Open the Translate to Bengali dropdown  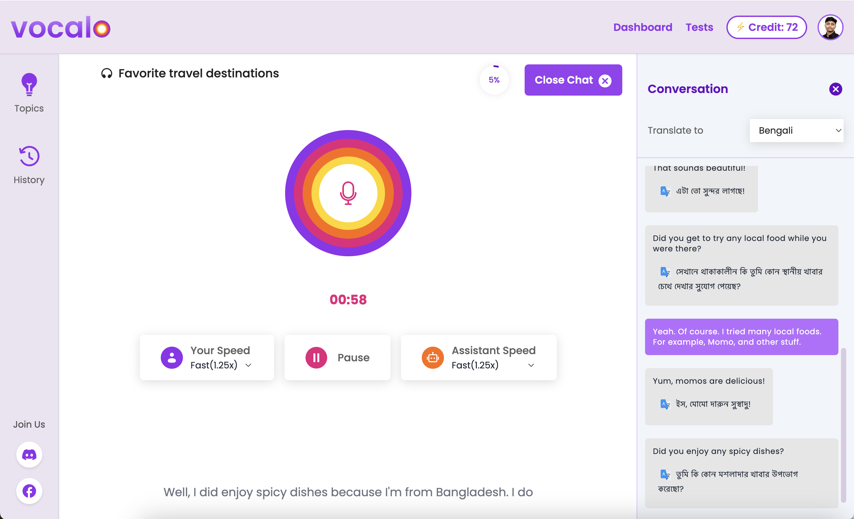[x=796, y=130]
